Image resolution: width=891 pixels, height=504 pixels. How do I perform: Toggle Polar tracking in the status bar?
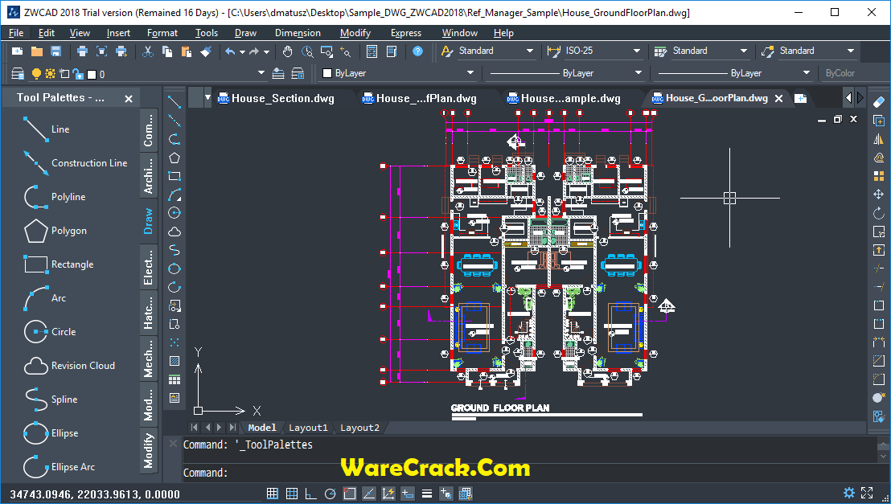pos(331,494)
